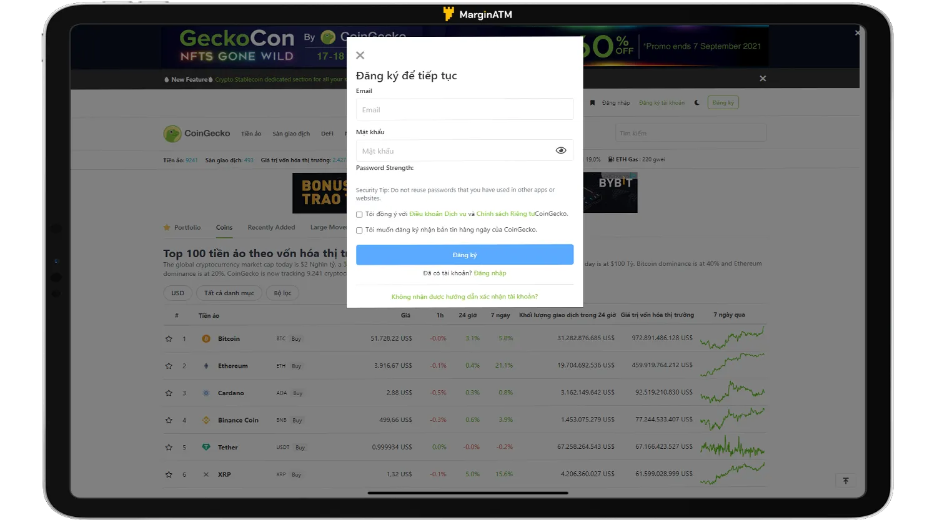
Task: Open the Bộ lọc filter button
Action: pos(282,293)
